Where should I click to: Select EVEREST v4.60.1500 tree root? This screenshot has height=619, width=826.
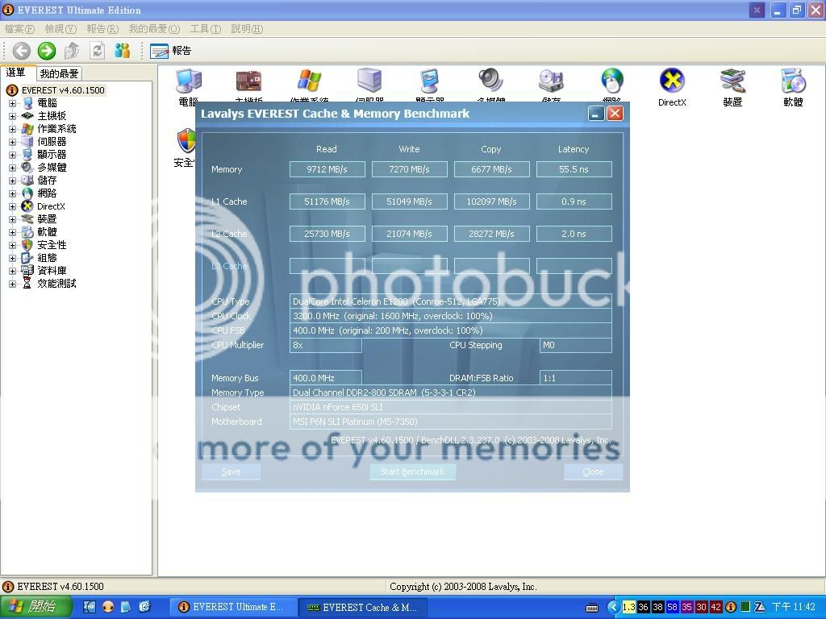[63, 90]
